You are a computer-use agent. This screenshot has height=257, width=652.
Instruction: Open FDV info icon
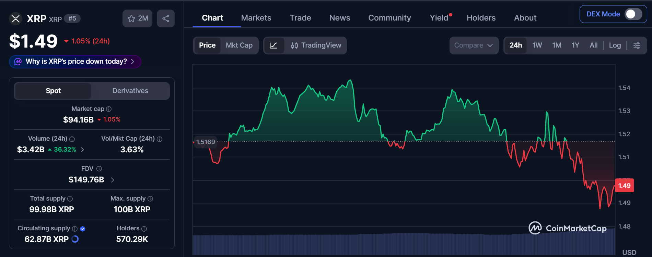99,169
